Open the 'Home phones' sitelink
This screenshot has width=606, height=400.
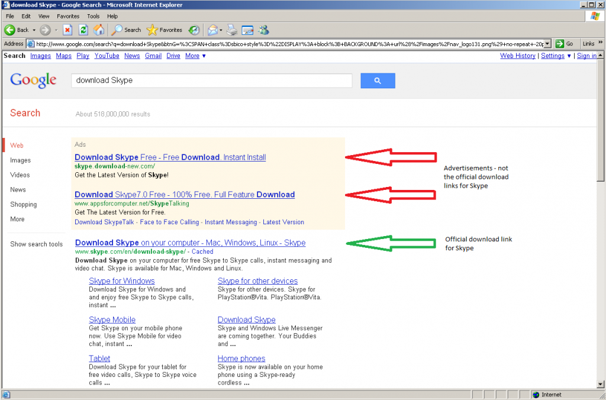241,358
